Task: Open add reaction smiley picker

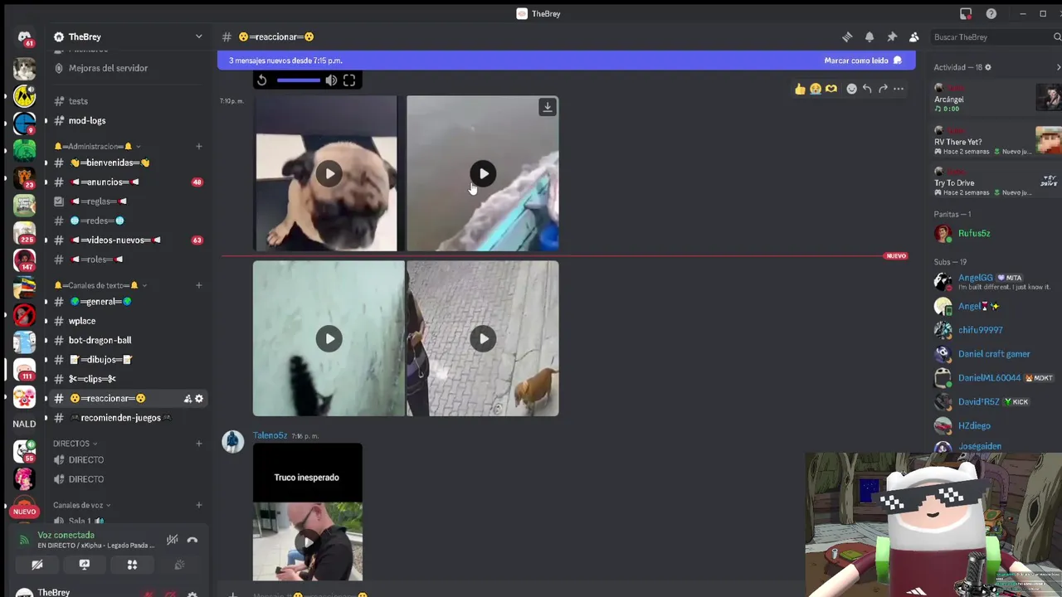Action: point(851,89)
